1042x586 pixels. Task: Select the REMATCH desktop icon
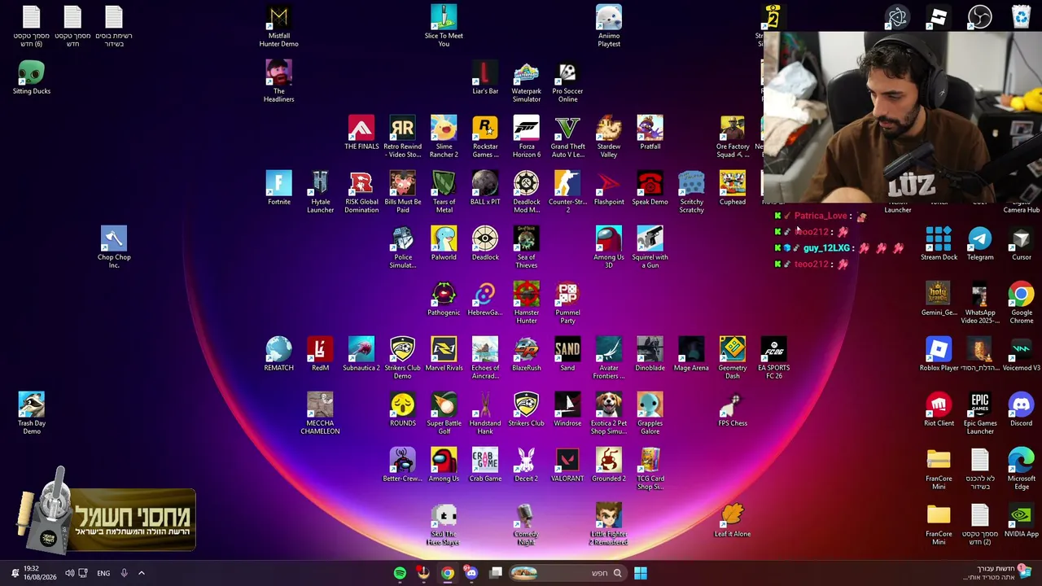278,354
